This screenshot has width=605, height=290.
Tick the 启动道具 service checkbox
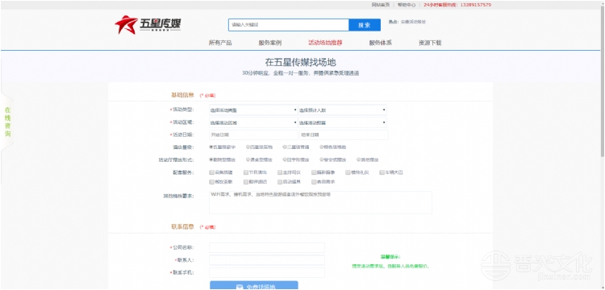click(x=280, y=182)
